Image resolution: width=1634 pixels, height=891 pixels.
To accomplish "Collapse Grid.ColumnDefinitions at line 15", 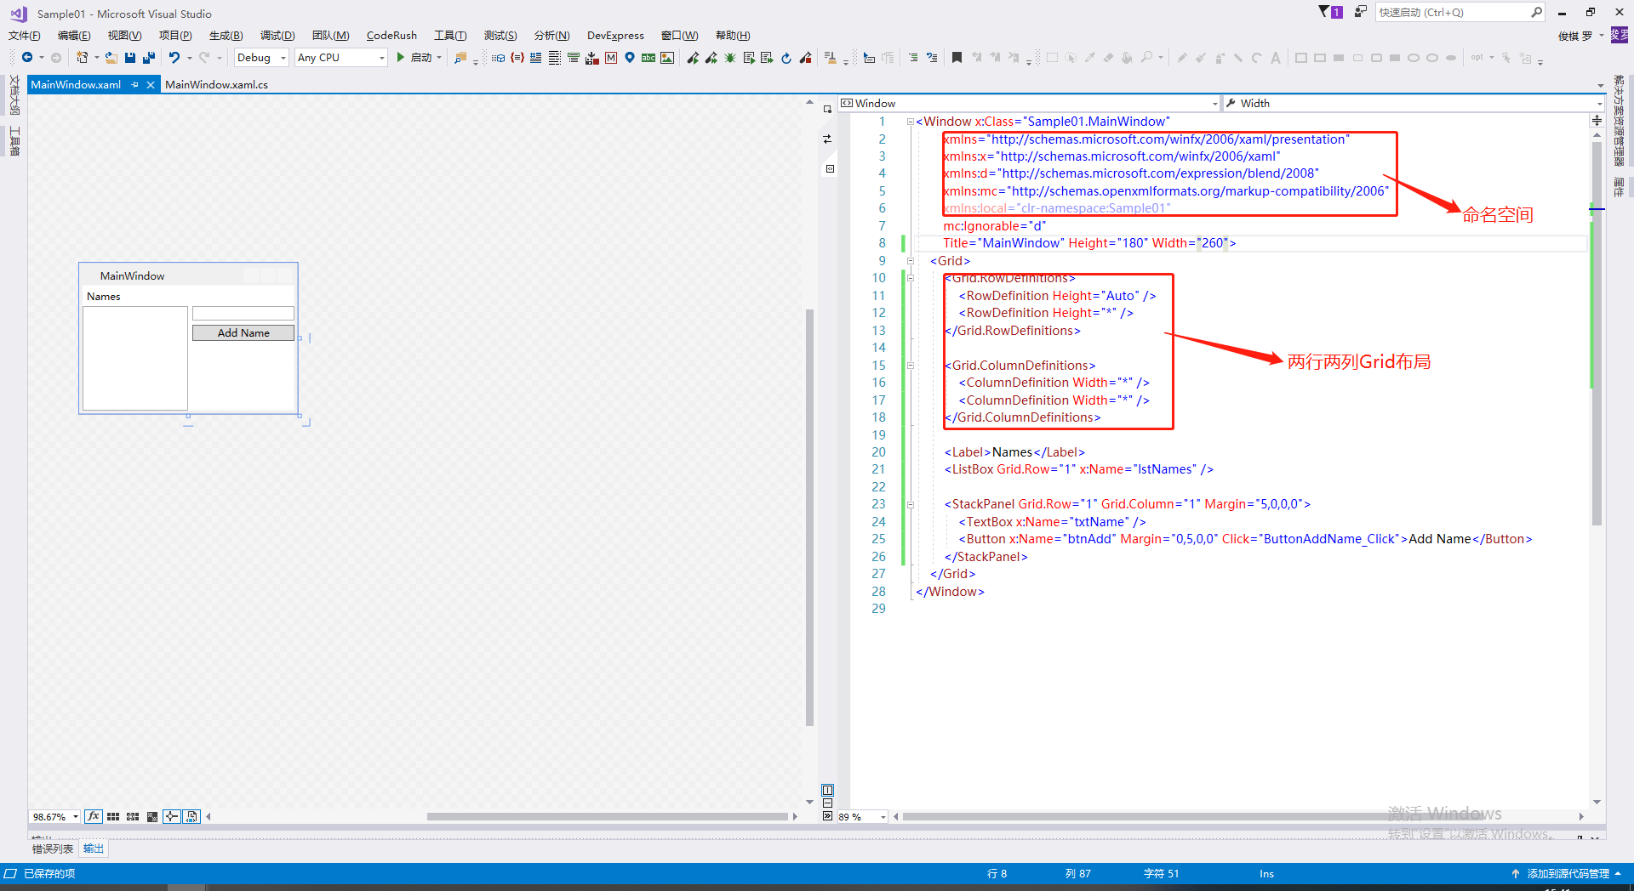I will point(910,366).
